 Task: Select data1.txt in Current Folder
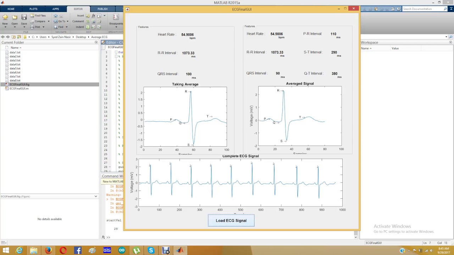click(x=15, y=52)
